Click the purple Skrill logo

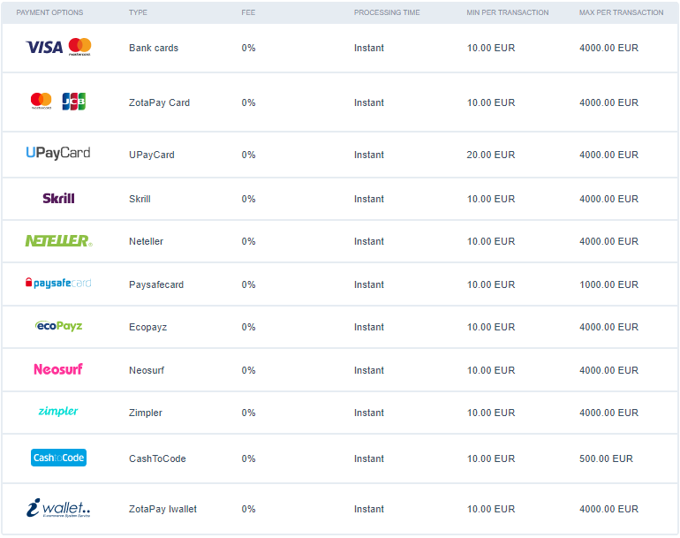[58, 198]
